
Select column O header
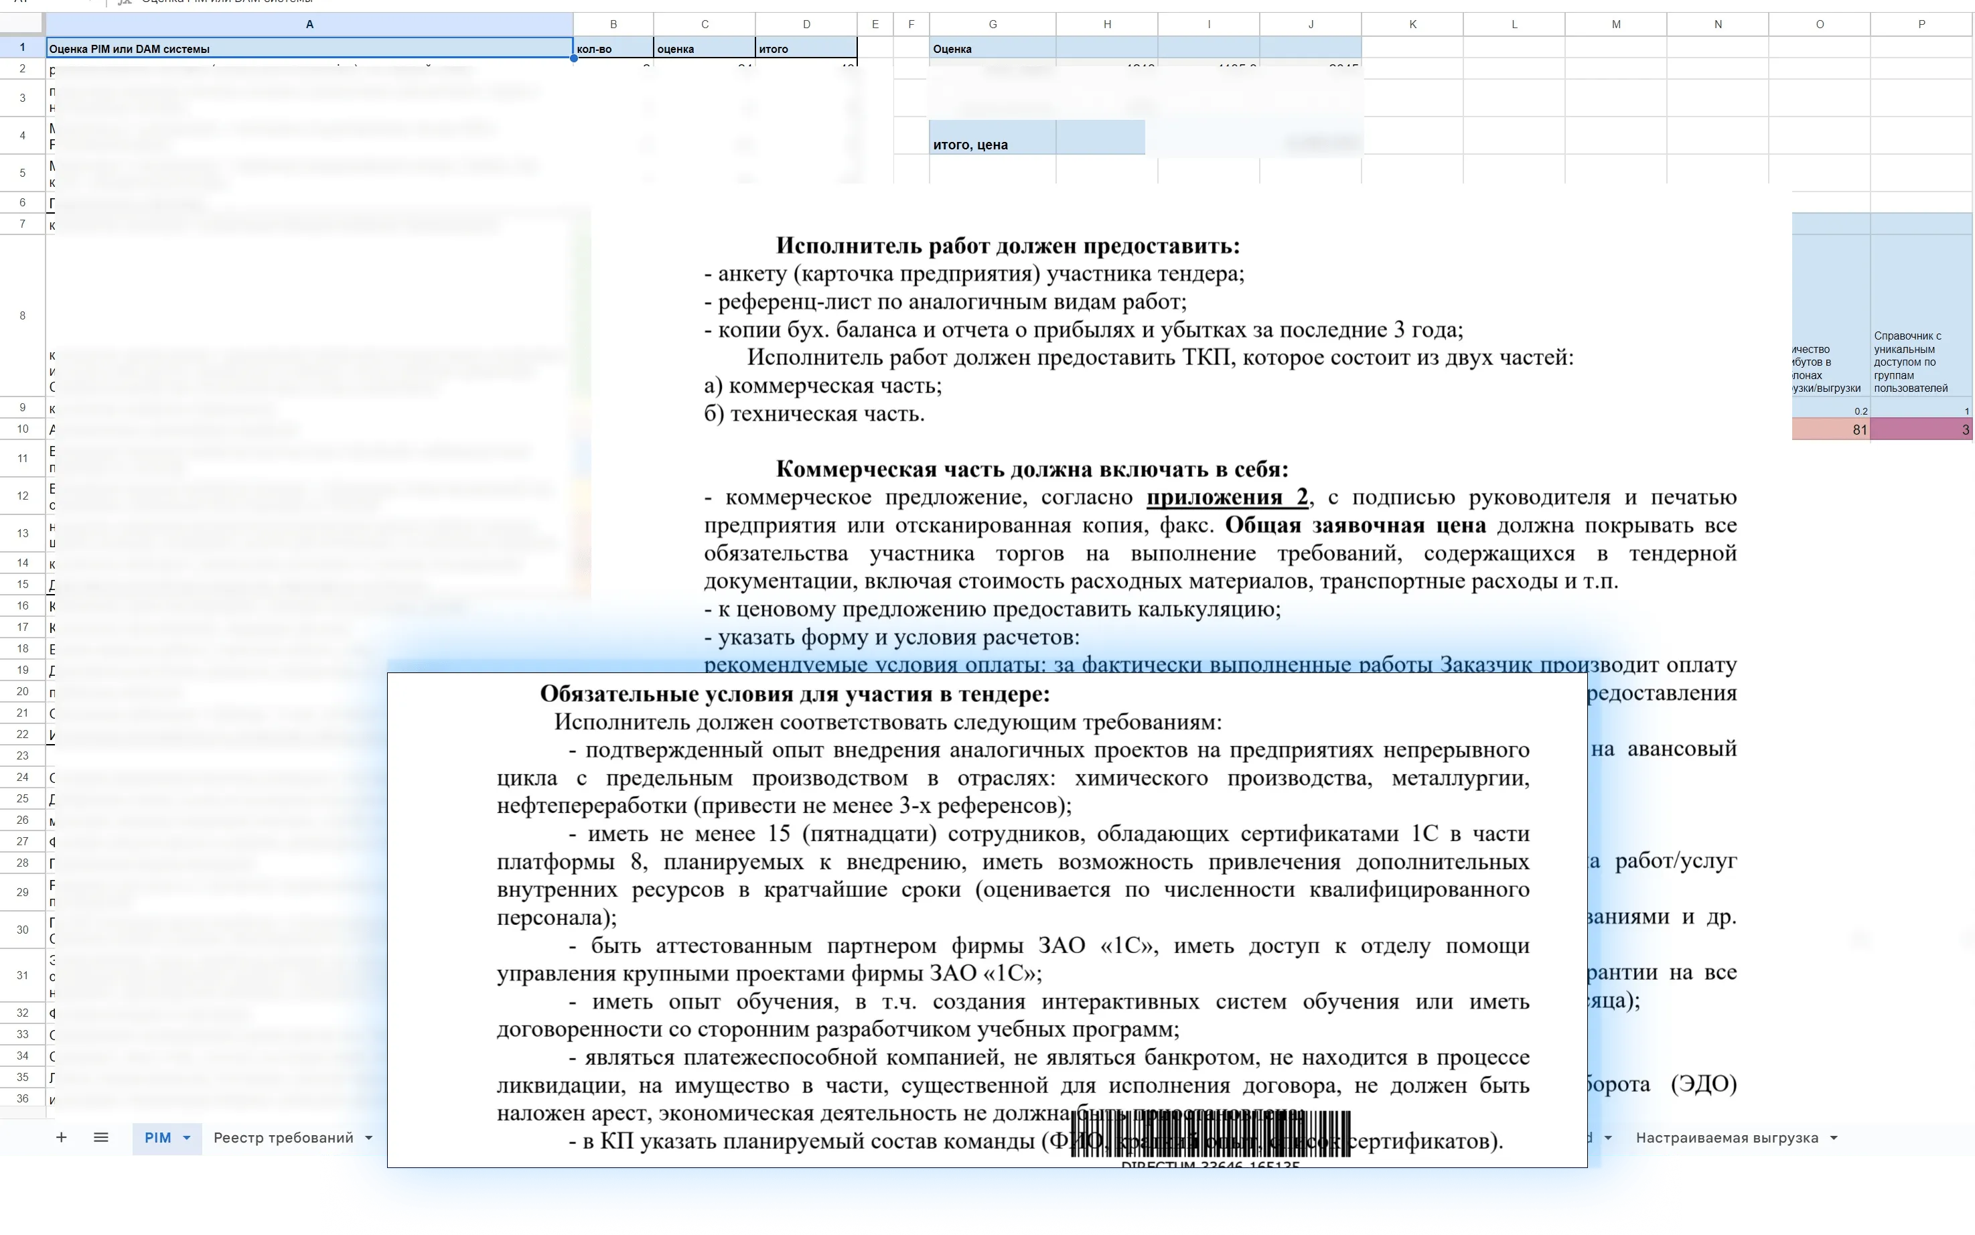pyautogui.click(x=1820, y=25)
